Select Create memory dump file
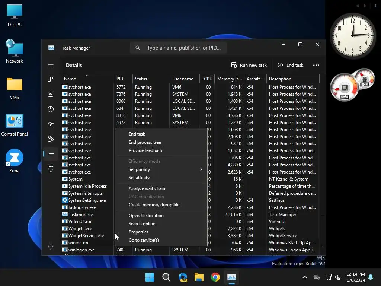This screenshot has width=381, height=286. click(161, 205)
